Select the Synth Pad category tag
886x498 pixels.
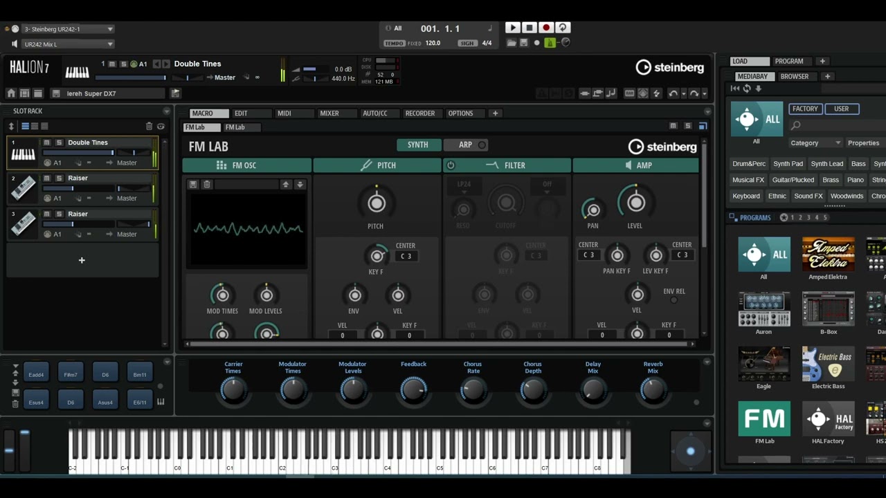pyautogui.click(x=788, y=164)
